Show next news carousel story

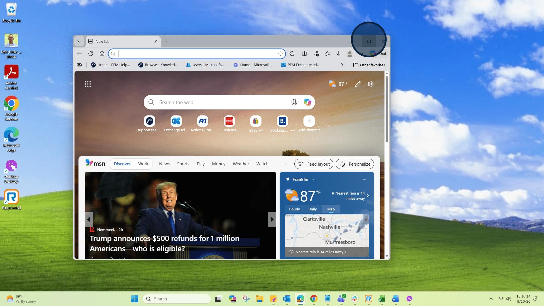(x=272, y=220)
